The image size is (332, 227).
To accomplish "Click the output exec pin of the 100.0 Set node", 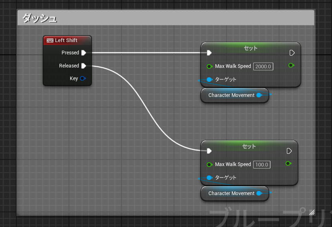I will (x=289, y=151).
